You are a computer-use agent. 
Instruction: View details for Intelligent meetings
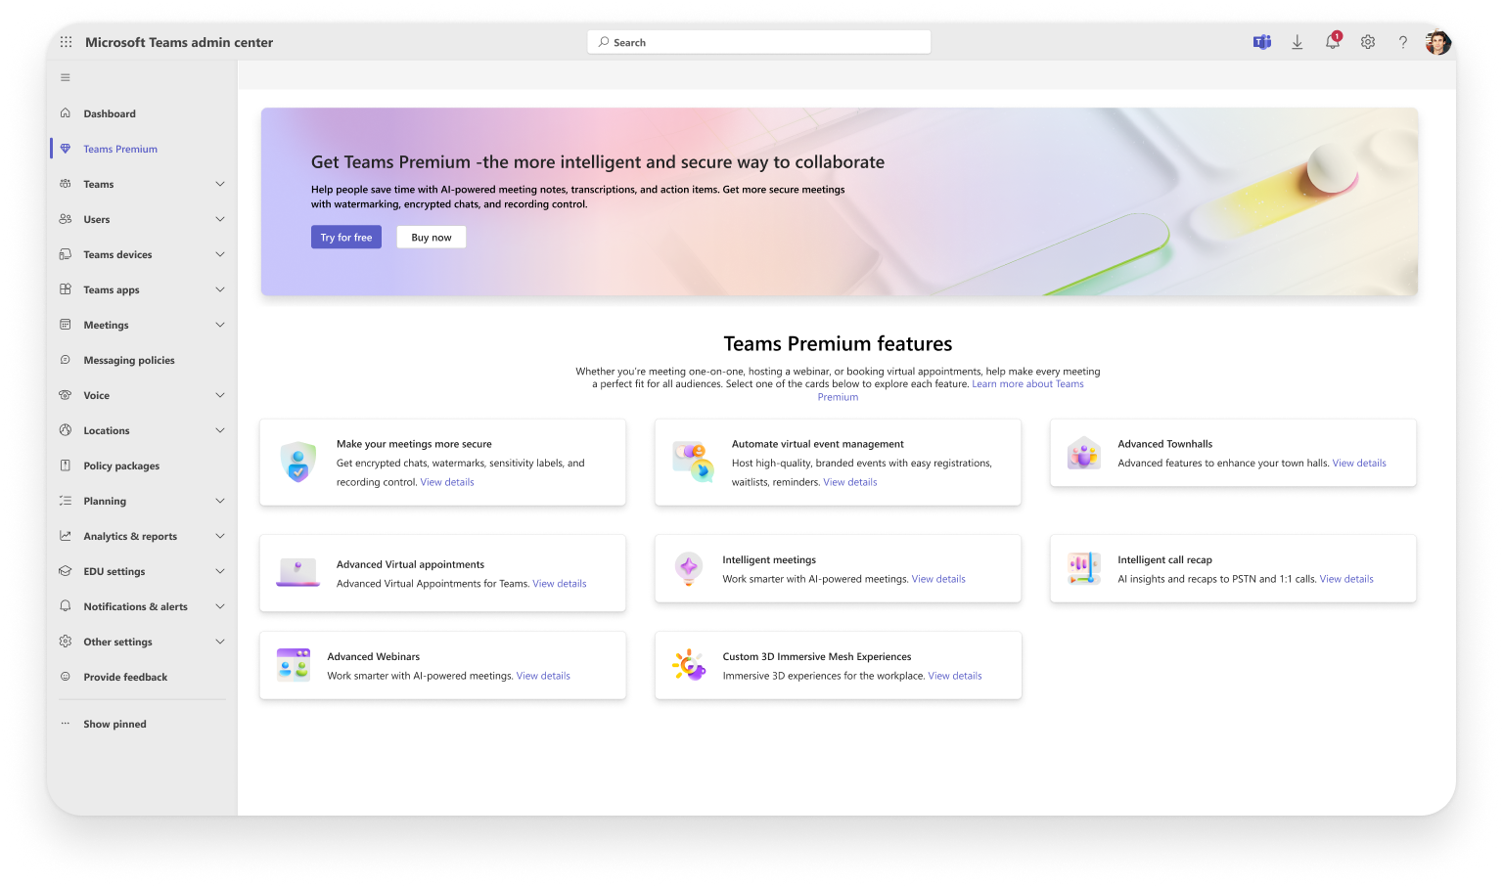point(938,579)
